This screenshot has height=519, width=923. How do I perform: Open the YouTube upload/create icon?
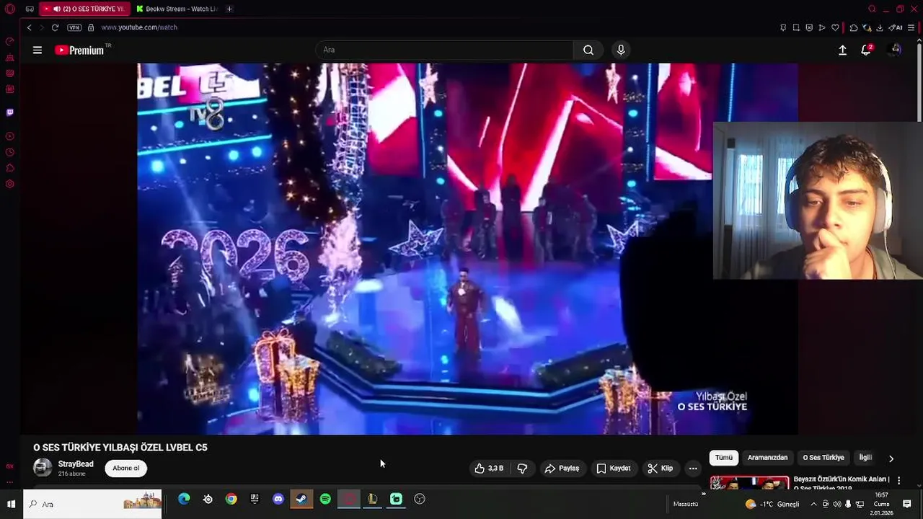(x=842, y=50)
